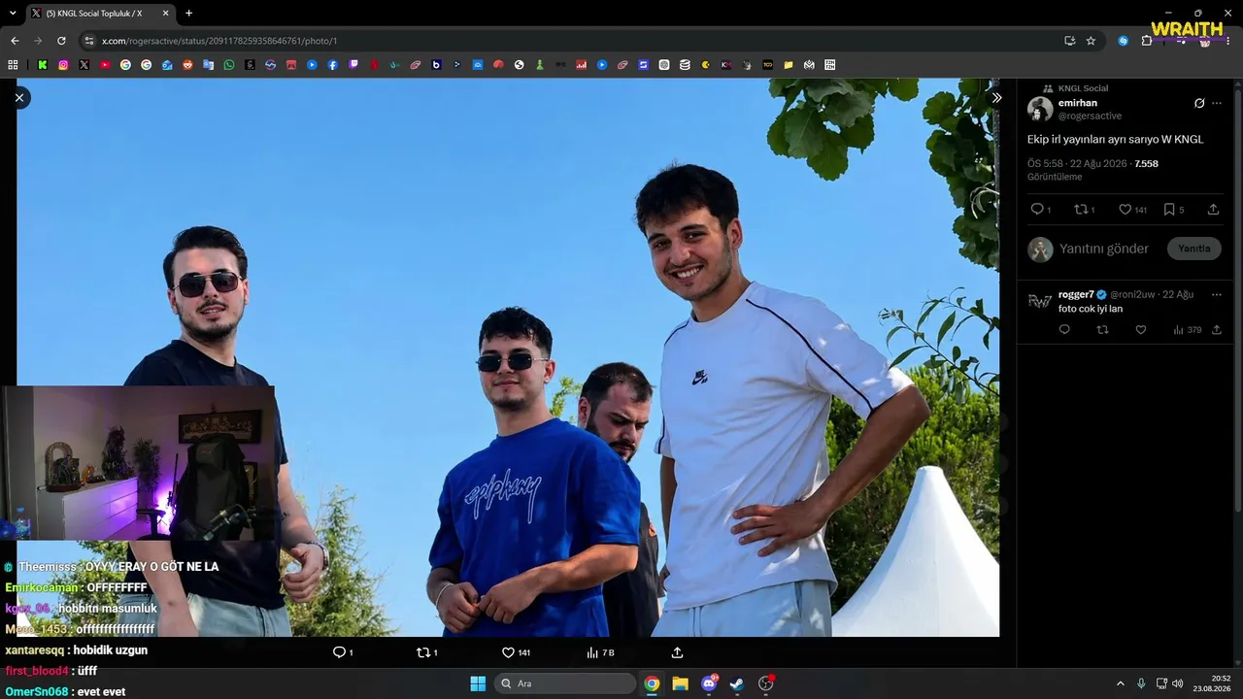Click the reply icon under emirhan's tweet

pos(1037,209)
